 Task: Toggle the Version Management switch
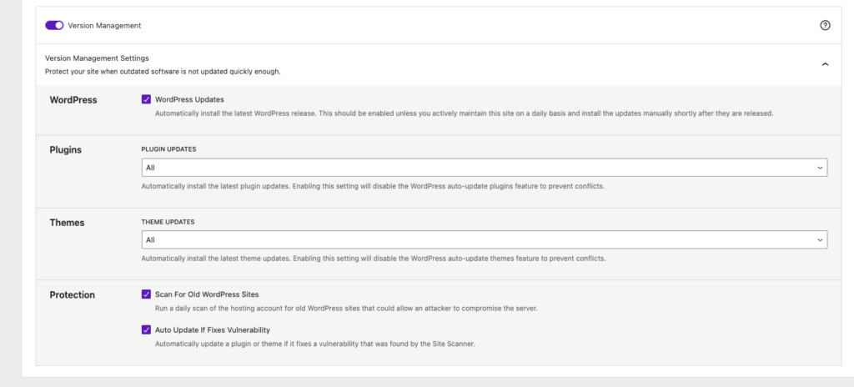click(x=54, y=25)
